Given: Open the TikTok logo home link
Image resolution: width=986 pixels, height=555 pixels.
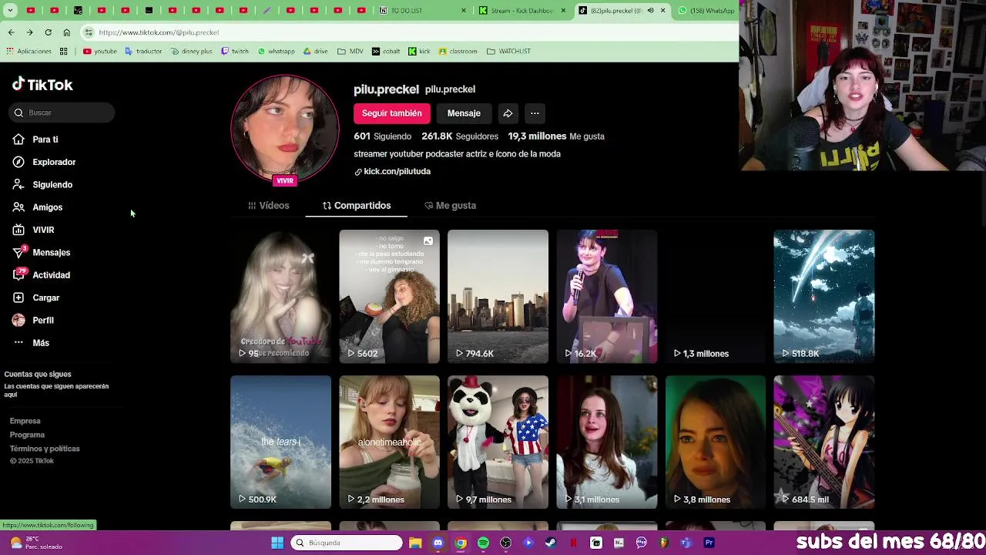Looking at the screenshot, I should 42,85.
